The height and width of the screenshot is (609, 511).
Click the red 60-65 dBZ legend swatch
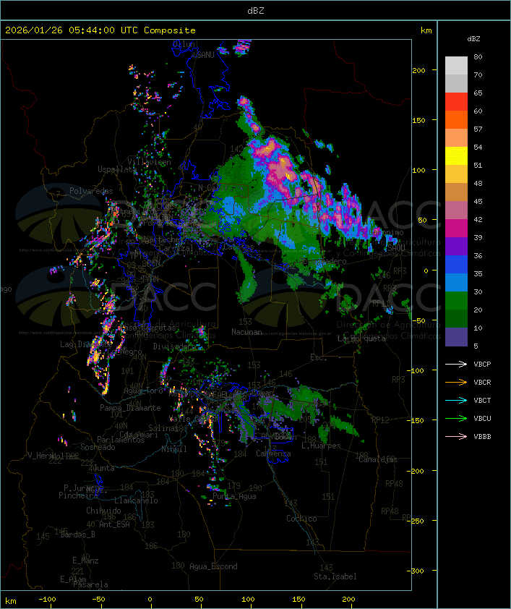pyautogui.click(x=456, y=102)
